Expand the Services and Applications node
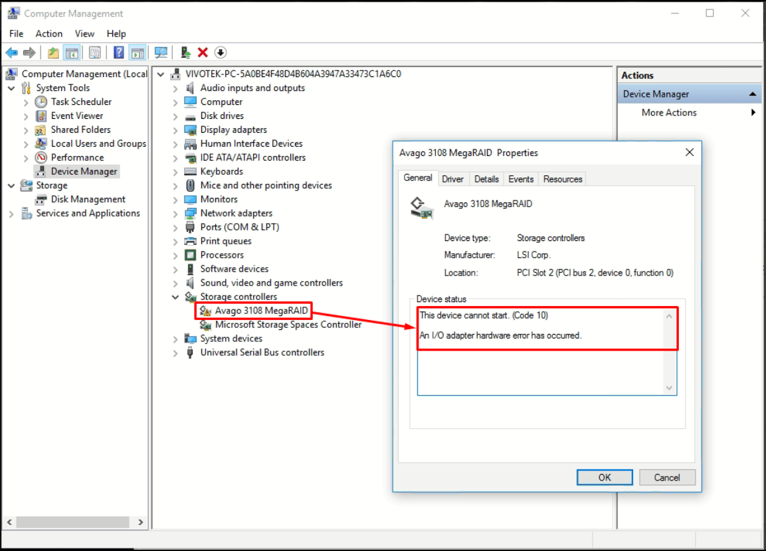 11,213
